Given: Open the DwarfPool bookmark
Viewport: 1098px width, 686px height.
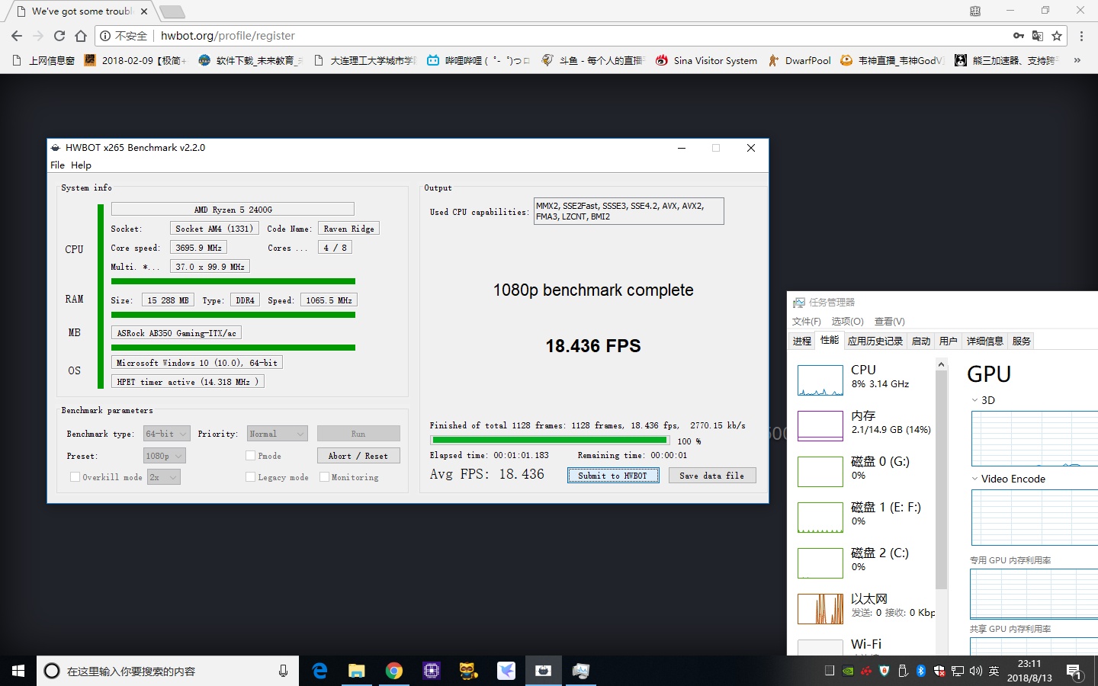Looking at the screenshot, I should point(800,60).
